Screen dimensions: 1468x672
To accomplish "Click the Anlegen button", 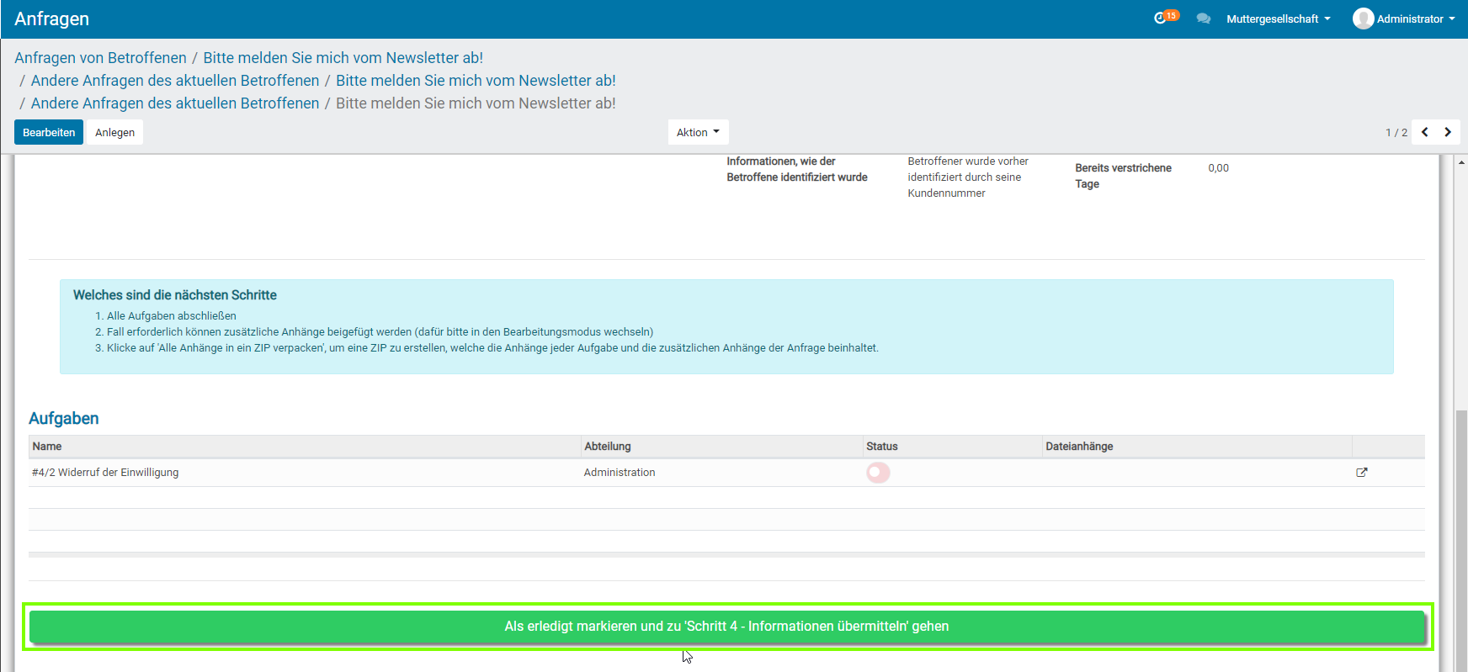I will click(114, 132).
